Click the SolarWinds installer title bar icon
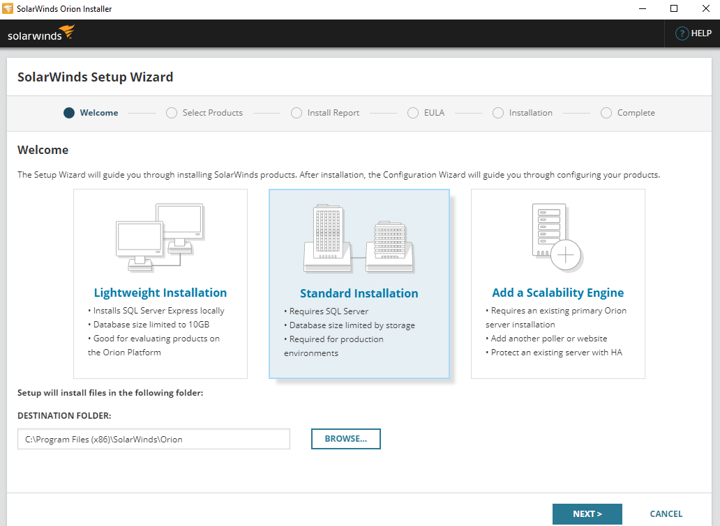The height and width of the screenshot is (526, 720). pos(8,9)
